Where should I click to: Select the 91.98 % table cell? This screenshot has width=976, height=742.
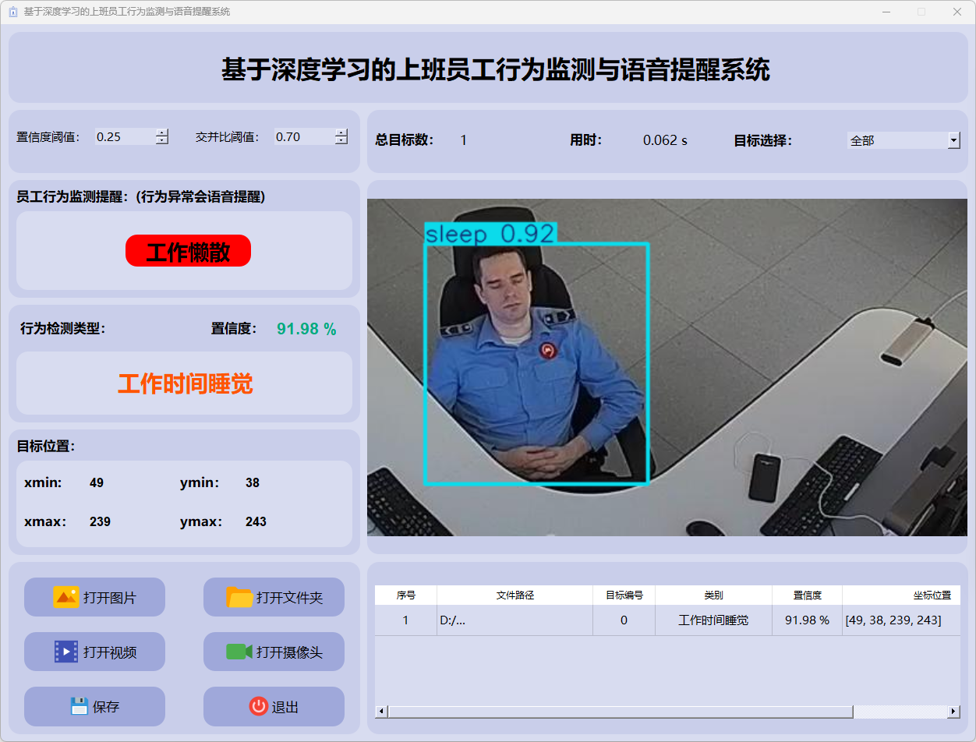click(807, 620)
